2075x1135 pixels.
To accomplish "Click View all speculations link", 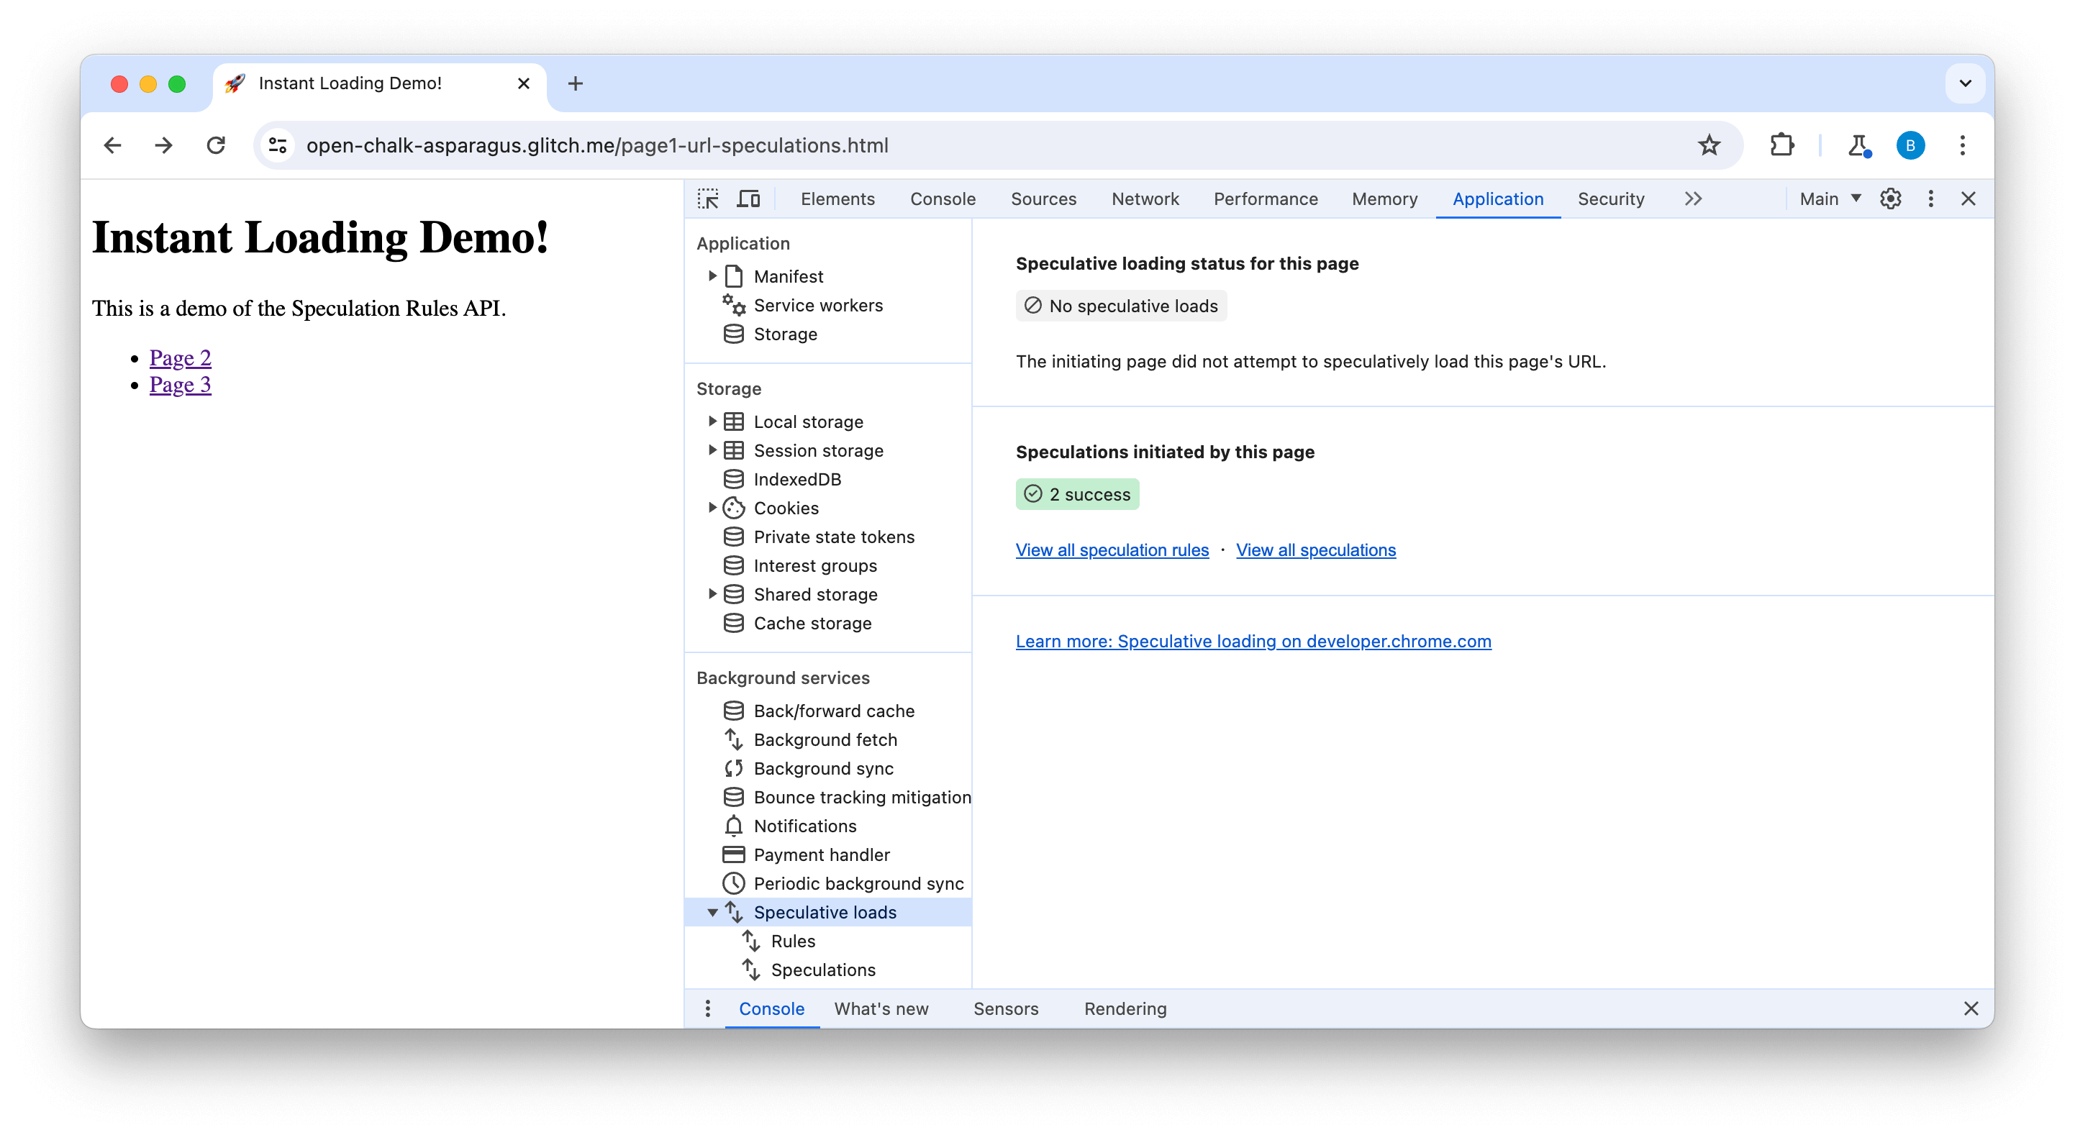I will pyautogui.click(x=1315, y=550).
